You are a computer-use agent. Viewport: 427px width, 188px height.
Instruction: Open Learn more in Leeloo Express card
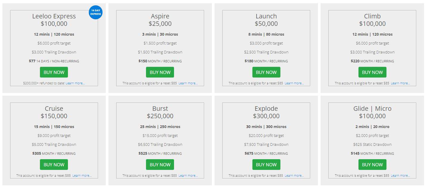[x=75, y=83]
